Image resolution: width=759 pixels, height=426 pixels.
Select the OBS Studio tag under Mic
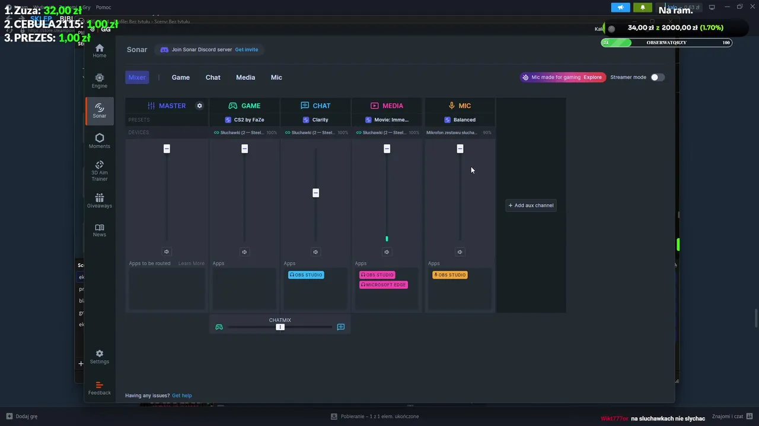(x=450, y=275)
